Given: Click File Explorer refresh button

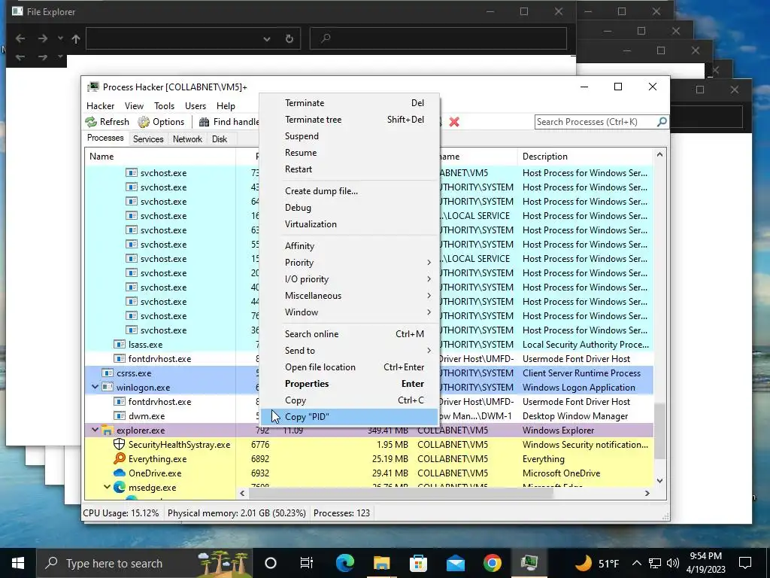Looking at the screenshot, I should click(290, 38).
